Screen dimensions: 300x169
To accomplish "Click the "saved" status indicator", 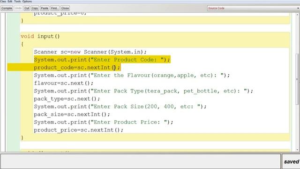I will pyautogui.click(x=291, y=161).
